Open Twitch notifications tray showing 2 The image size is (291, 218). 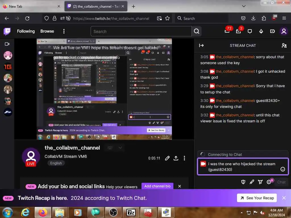click(x=238, y=31)
